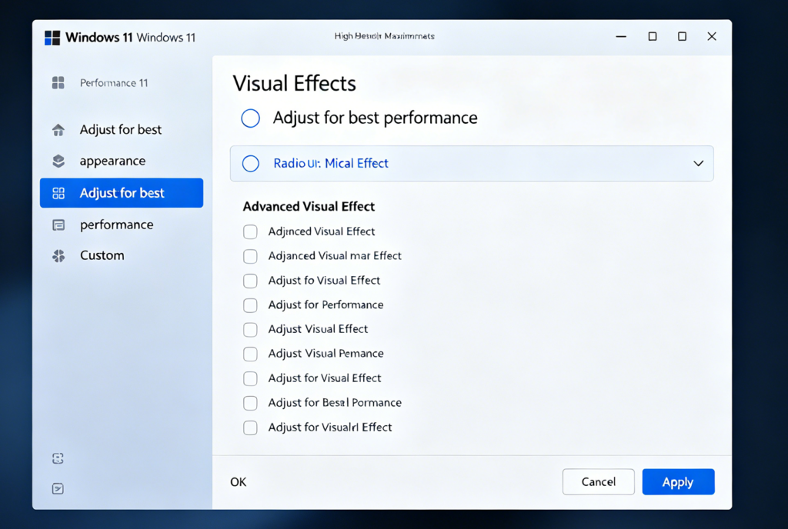This screenshot has width=788, height=529.
Task: Click the first square maximize button
Action: click(x=653, y=37)
